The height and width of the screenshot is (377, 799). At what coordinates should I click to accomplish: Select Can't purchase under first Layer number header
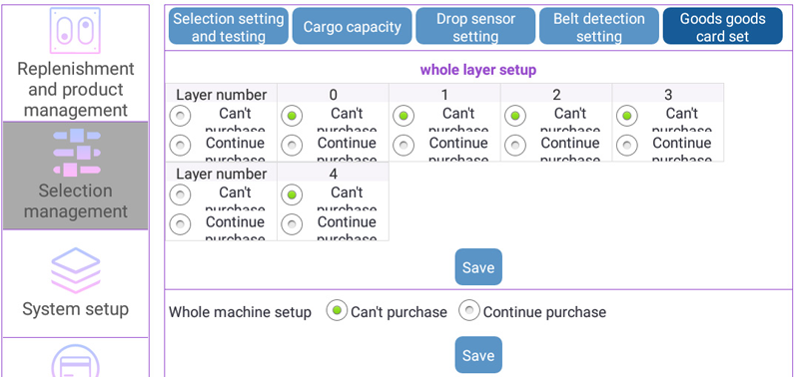[180, 116]
